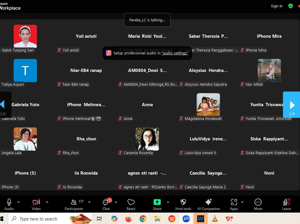Click Sign in at top right
300x224 pixels.
[277, 6]
